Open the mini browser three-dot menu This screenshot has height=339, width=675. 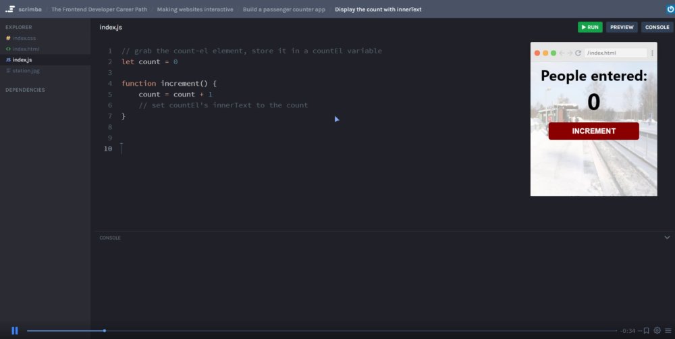[652, 53]
